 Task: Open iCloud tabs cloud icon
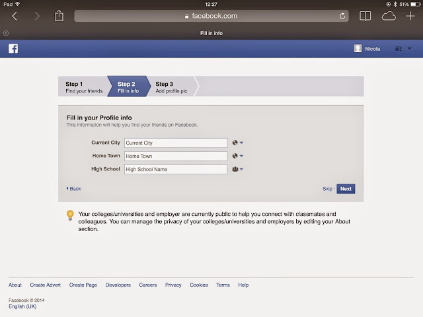point(389,16)
